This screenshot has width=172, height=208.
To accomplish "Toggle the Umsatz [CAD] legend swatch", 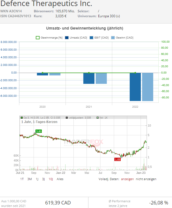I will click(x=67, y=38).
